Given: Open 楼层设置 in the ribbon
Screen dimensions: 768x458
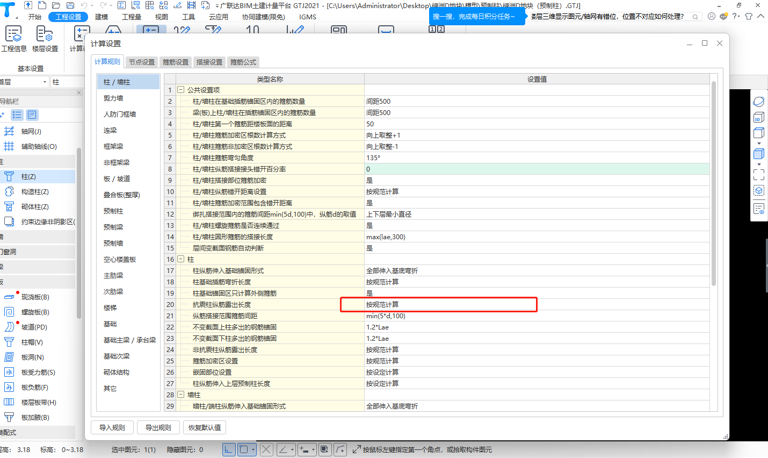Looking at the screenshot, I should (x=45, y=39).
